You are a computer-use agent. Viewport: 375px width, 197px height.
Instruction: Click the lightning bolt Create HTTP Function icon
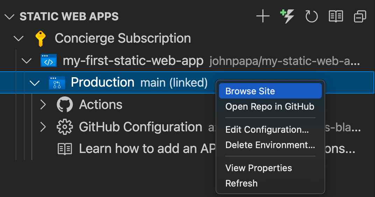coord(287,16)
